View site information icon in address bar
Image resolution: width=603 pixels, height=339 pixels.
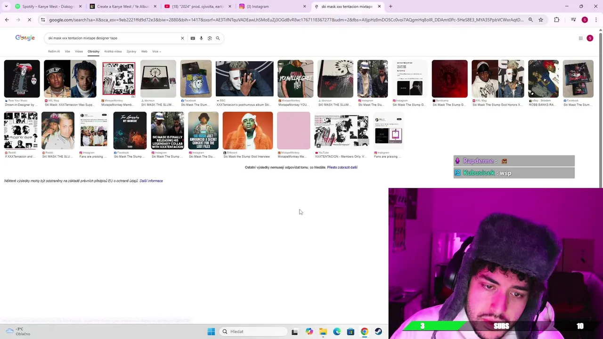coord(43,20)
